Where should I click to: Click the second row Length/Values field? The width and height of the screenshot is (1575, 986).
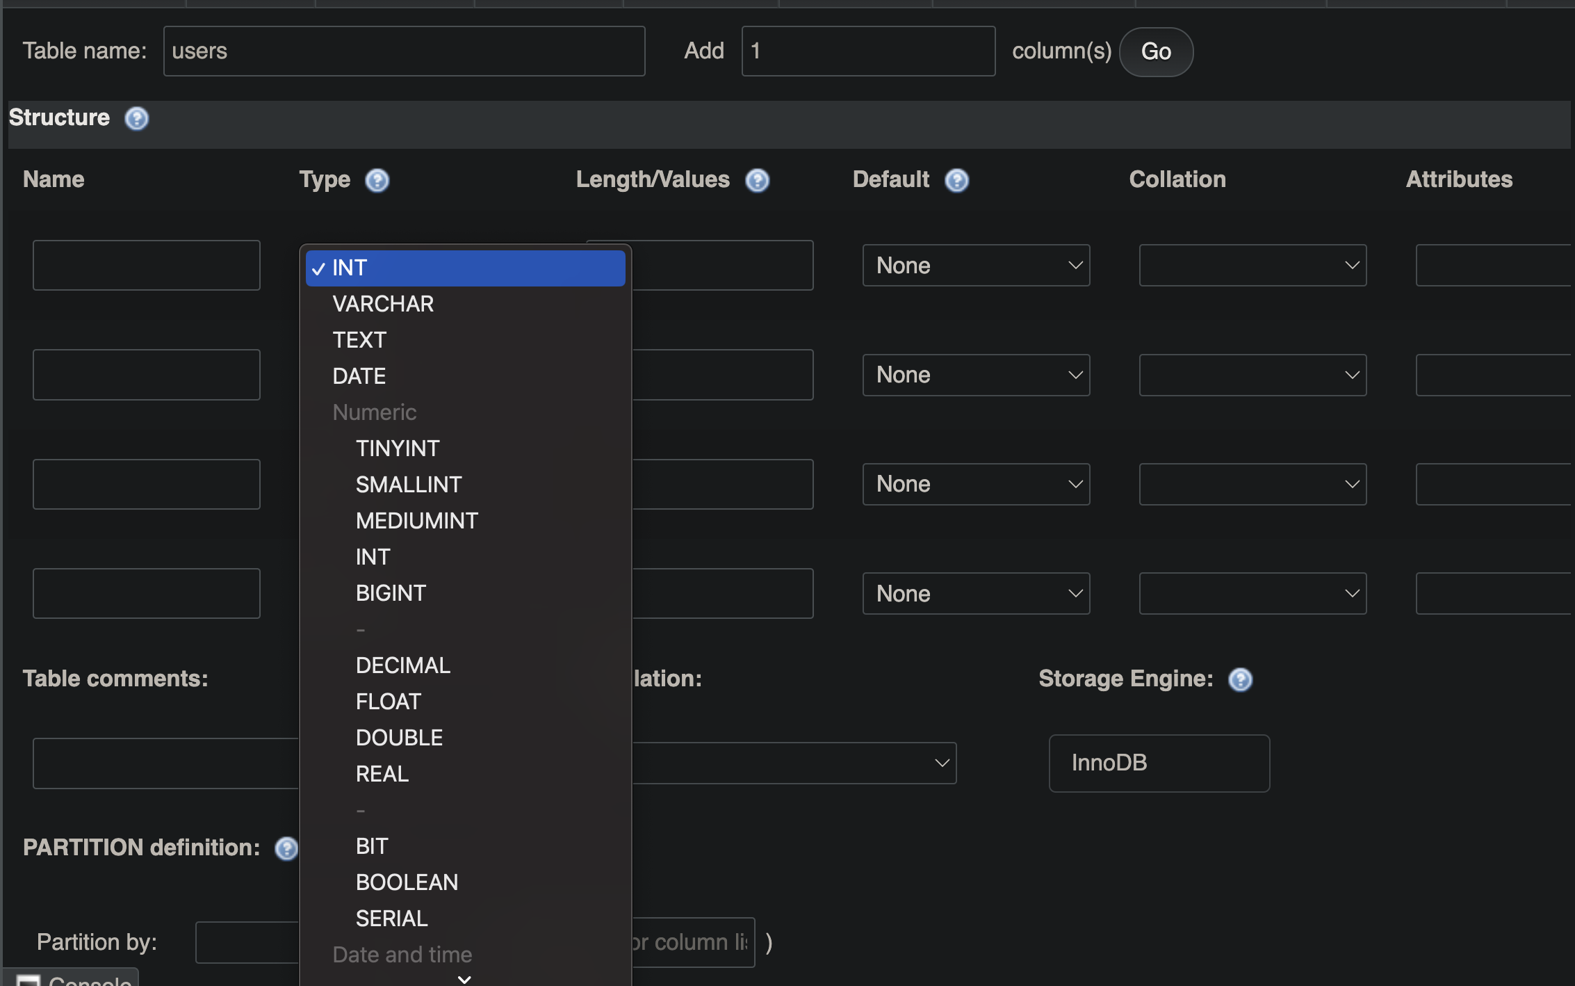click(722, 375)
